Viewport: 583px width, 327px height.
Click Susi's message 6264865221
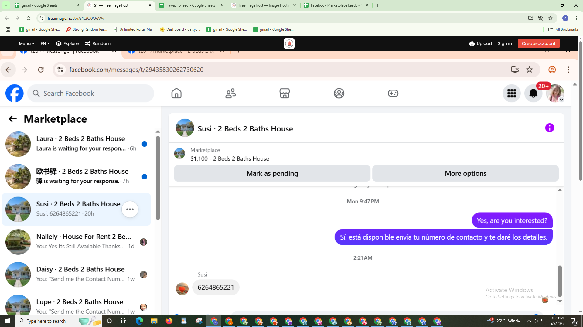[x=216, y=287]
